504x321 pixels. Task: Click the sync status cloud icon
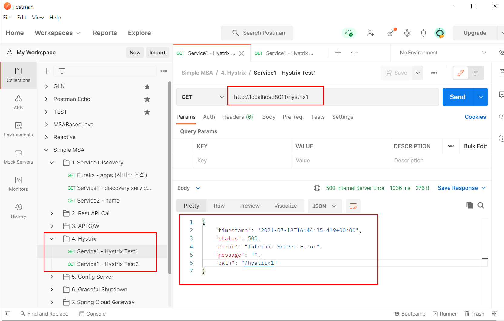[x=349, y=33]
